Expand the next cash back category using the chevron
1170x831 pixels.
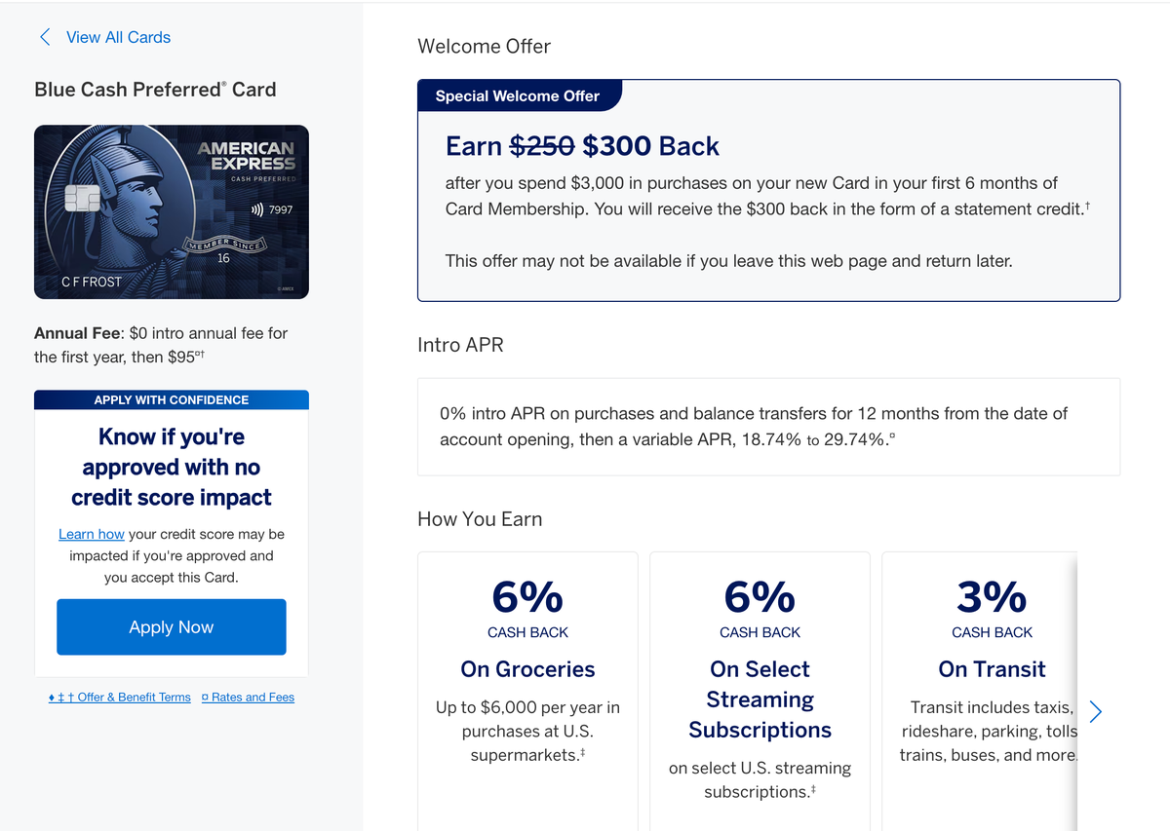1095,711
